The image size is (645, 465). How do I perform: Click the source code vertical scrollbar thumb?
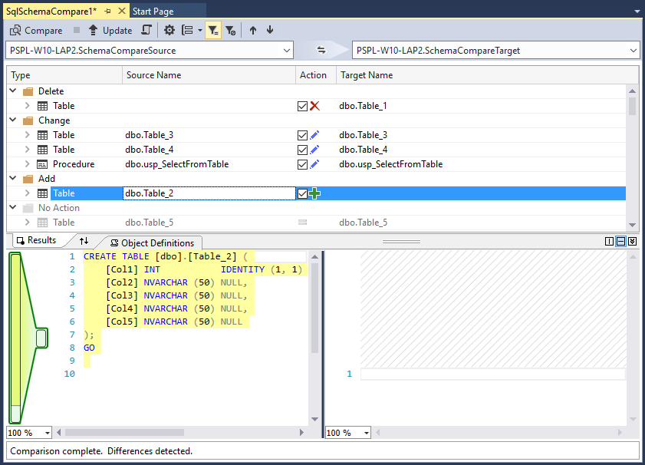pos(314,308)
